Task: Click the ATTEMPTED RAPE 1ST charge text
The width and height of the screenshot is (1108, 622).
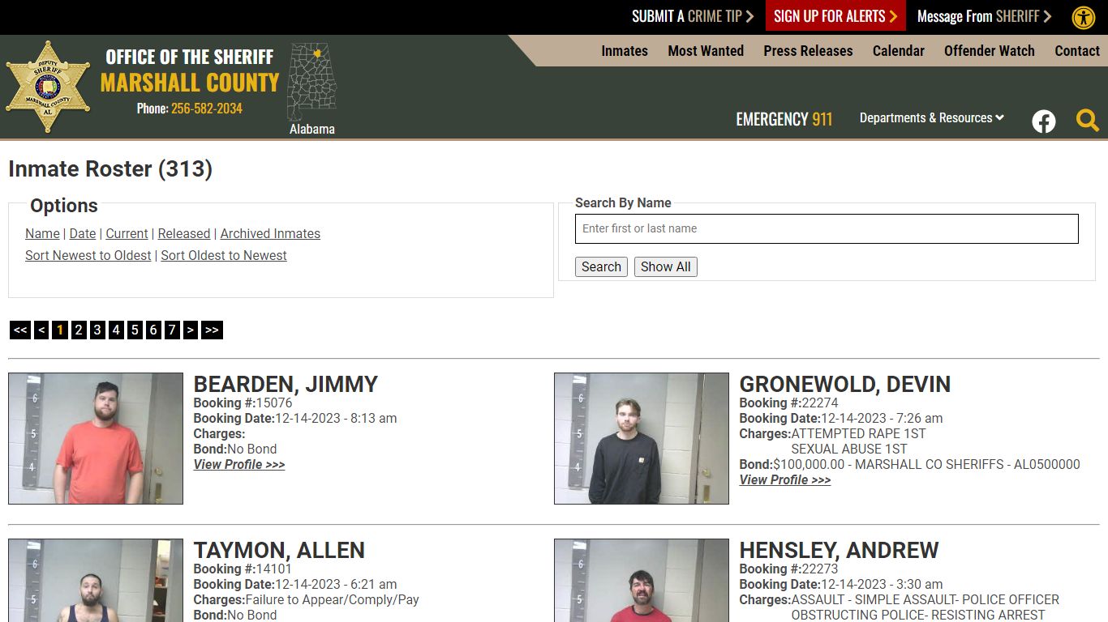Action: (x=858, y=433)
